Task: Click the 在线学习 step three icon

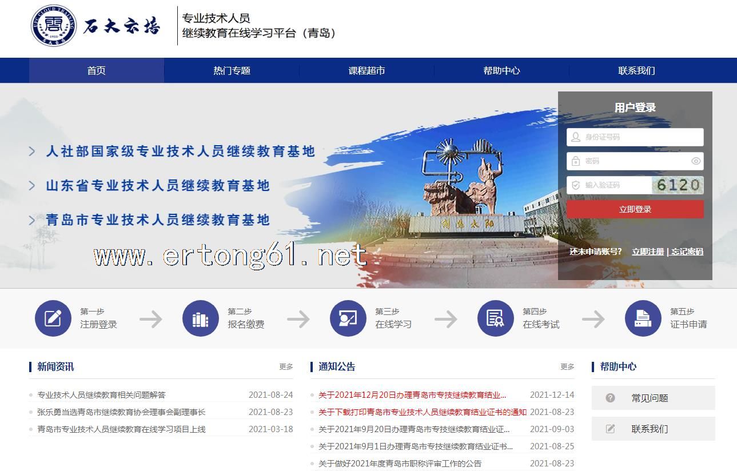Action: pos(348,318)
